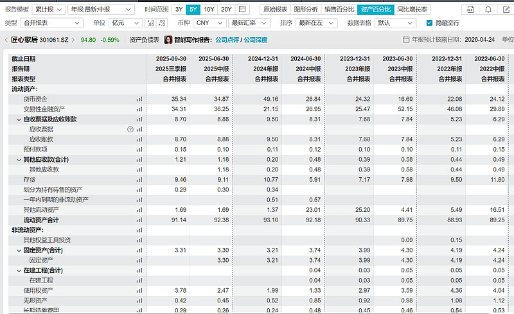514x314 pixels.
Task: Click the AI report avatar icon
Action: point(168,40)
